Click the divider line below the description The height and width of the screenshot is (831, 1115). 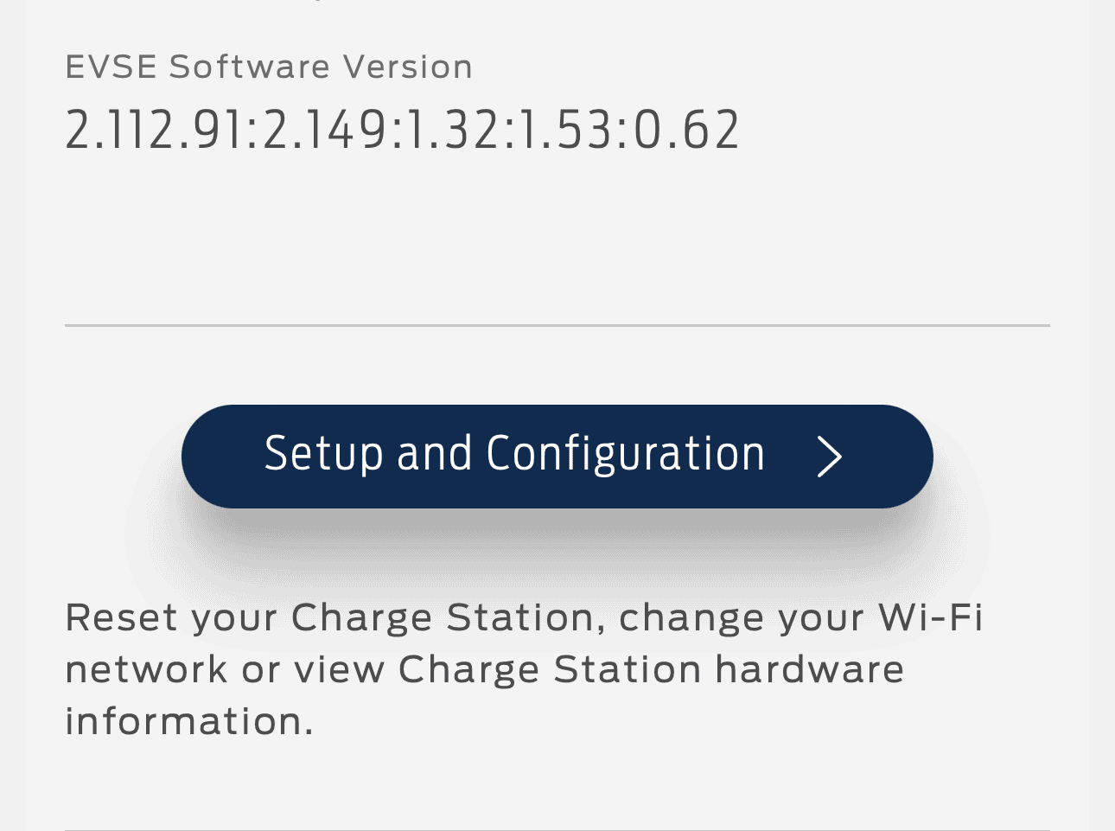coord(557,829)
